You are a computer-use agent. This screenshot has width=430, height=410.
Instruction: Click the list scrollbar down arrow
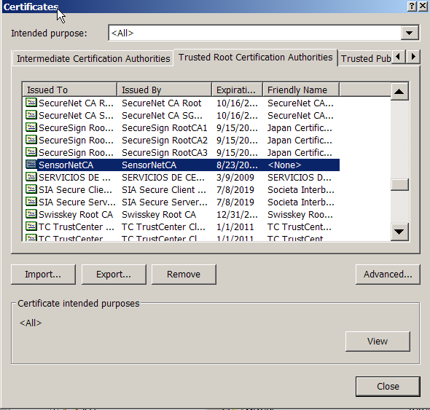(x=399, y=232)
